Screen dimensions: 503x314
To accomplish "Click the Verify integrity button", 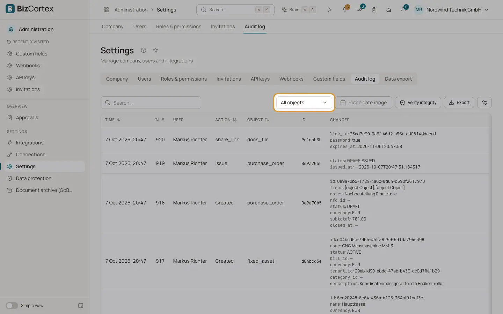I will tap(418, 103).
